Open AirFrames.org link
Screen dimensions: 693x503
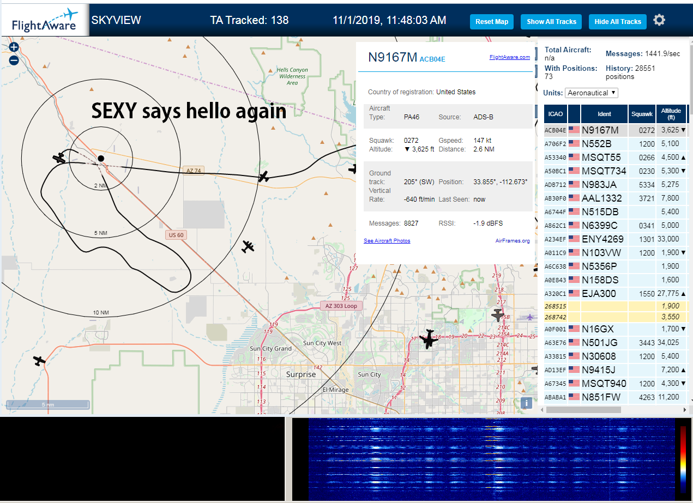[x=513, y=240]
